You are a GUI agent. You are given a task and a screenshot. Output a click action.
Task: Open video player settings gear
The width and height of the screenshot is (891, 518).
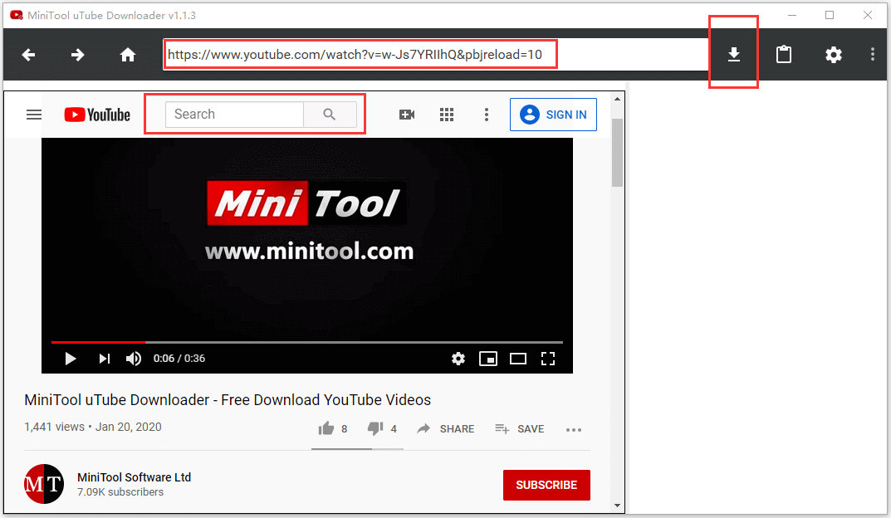coord(458,359)
